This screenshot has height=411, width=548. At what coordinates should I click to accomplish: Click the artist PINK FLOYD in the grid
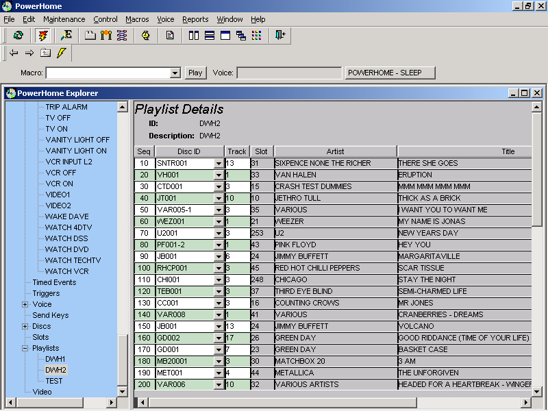pos(296,245)
